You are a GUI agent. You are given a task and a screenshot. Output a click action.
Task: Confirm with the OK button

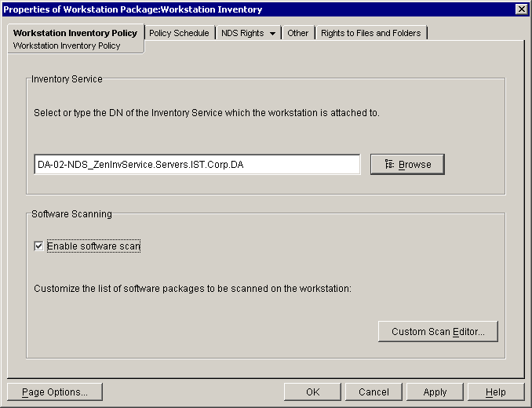312,392
